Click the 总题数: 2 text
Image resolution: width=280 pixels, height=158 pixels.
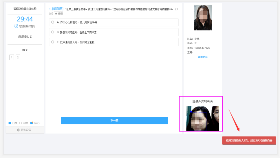25,37
